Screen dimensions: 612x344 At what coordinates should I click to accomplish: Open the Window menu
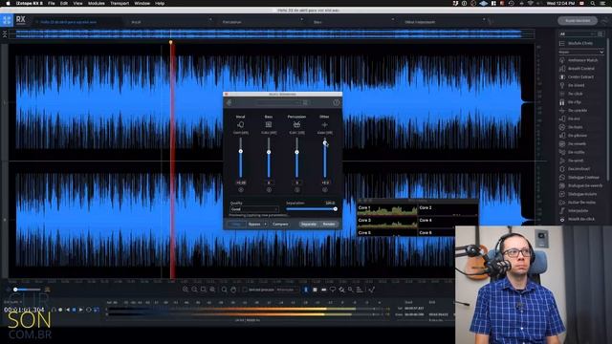tap(142, 3)
